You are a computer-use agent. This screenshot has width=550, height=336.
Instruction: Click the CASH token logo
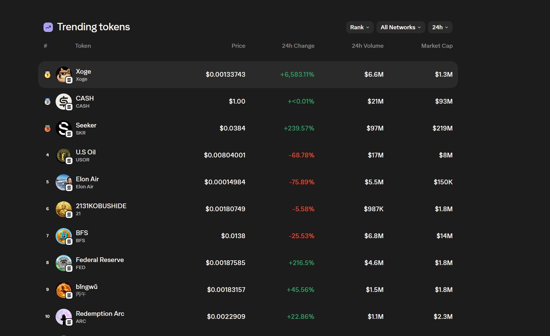point(64,101)
